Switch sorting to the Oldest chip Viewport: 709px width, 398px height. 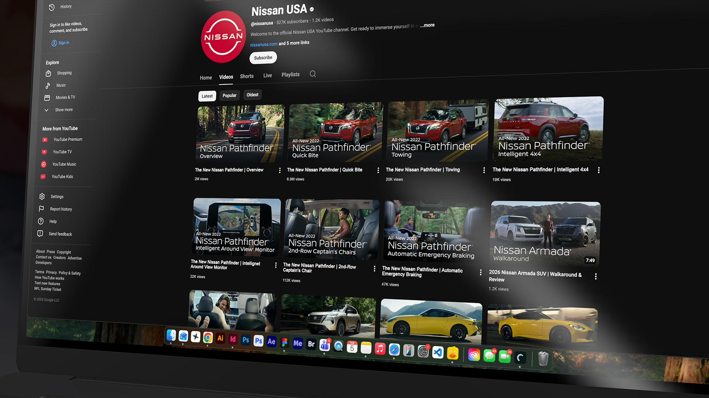(x=253, y=95)
